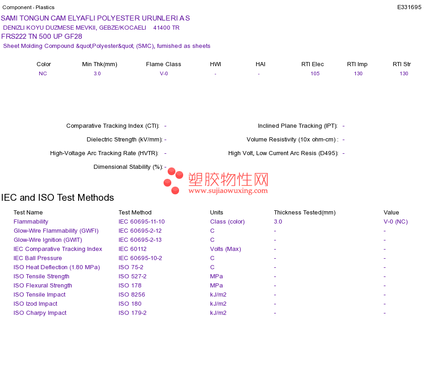Click the V-0 flame class value
This screenshot has width=434, height=365.
(164, 73)
